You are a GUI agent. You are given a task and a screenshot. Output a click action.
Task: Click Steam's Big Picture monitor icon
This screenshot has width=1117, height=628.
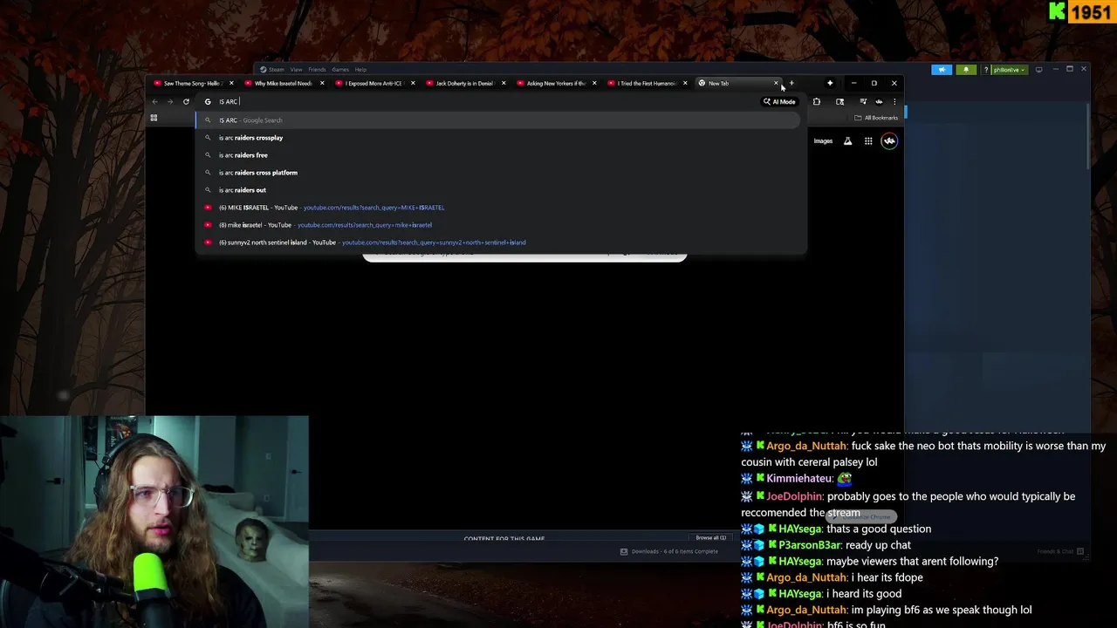[1038, 70]
